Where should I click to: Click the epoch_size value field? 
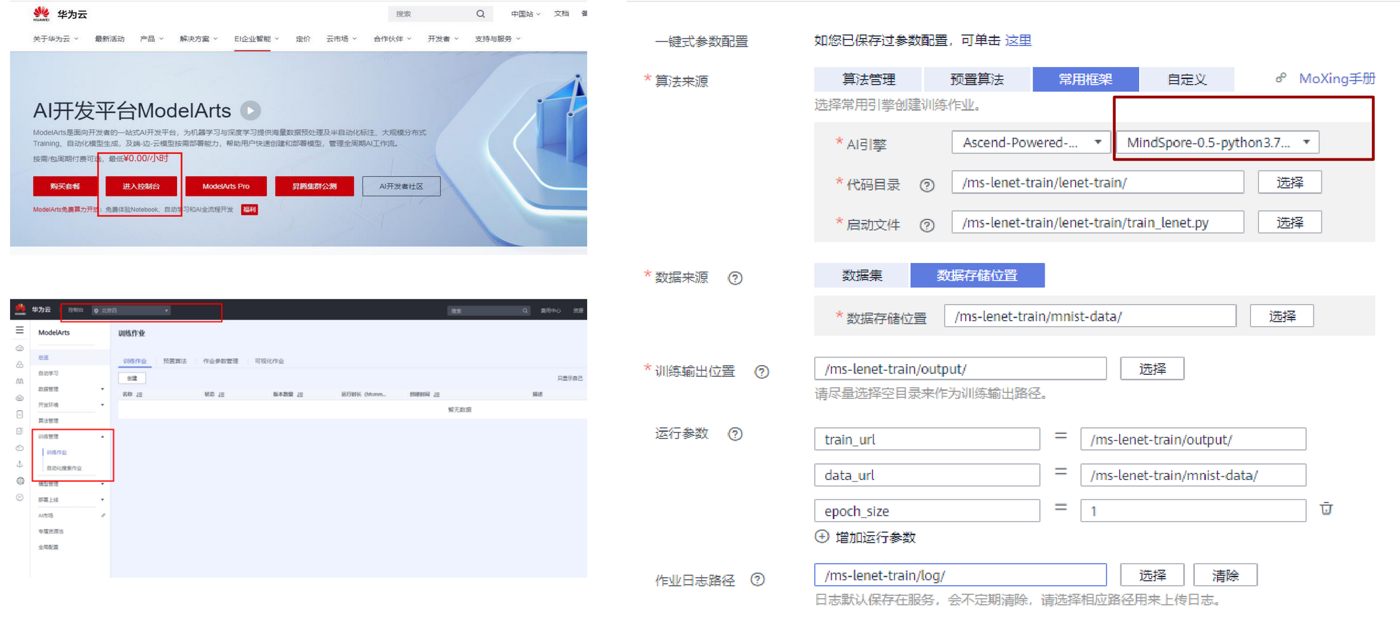click(1193, 511)
